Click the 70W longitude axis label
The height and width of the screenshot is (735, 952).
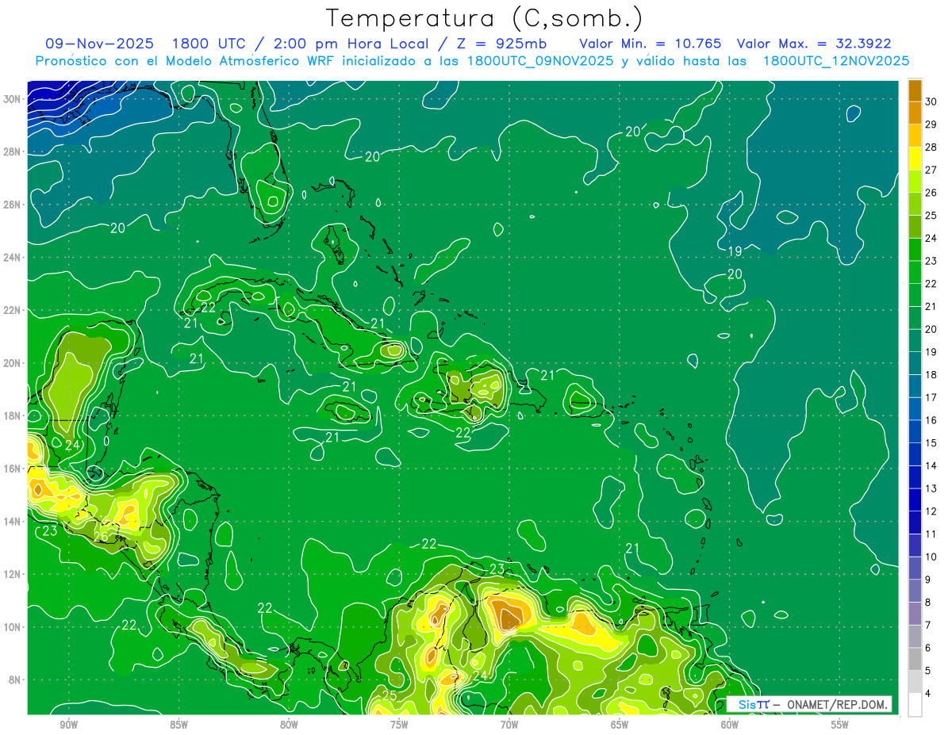pos(509,725)
